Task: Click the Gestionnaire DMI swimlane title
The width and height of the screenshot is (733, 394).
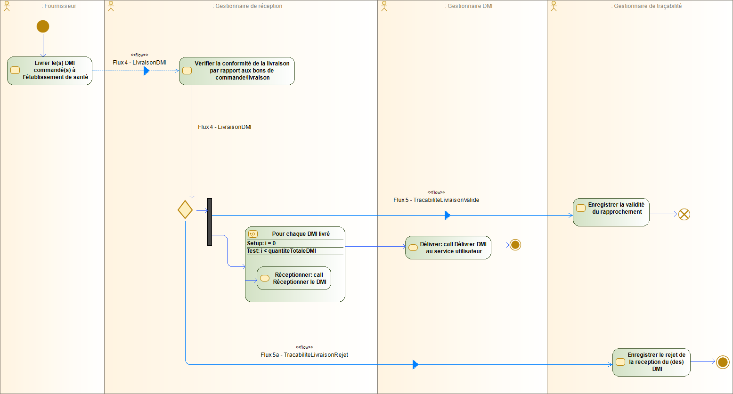Action: (x=468, y=6)
